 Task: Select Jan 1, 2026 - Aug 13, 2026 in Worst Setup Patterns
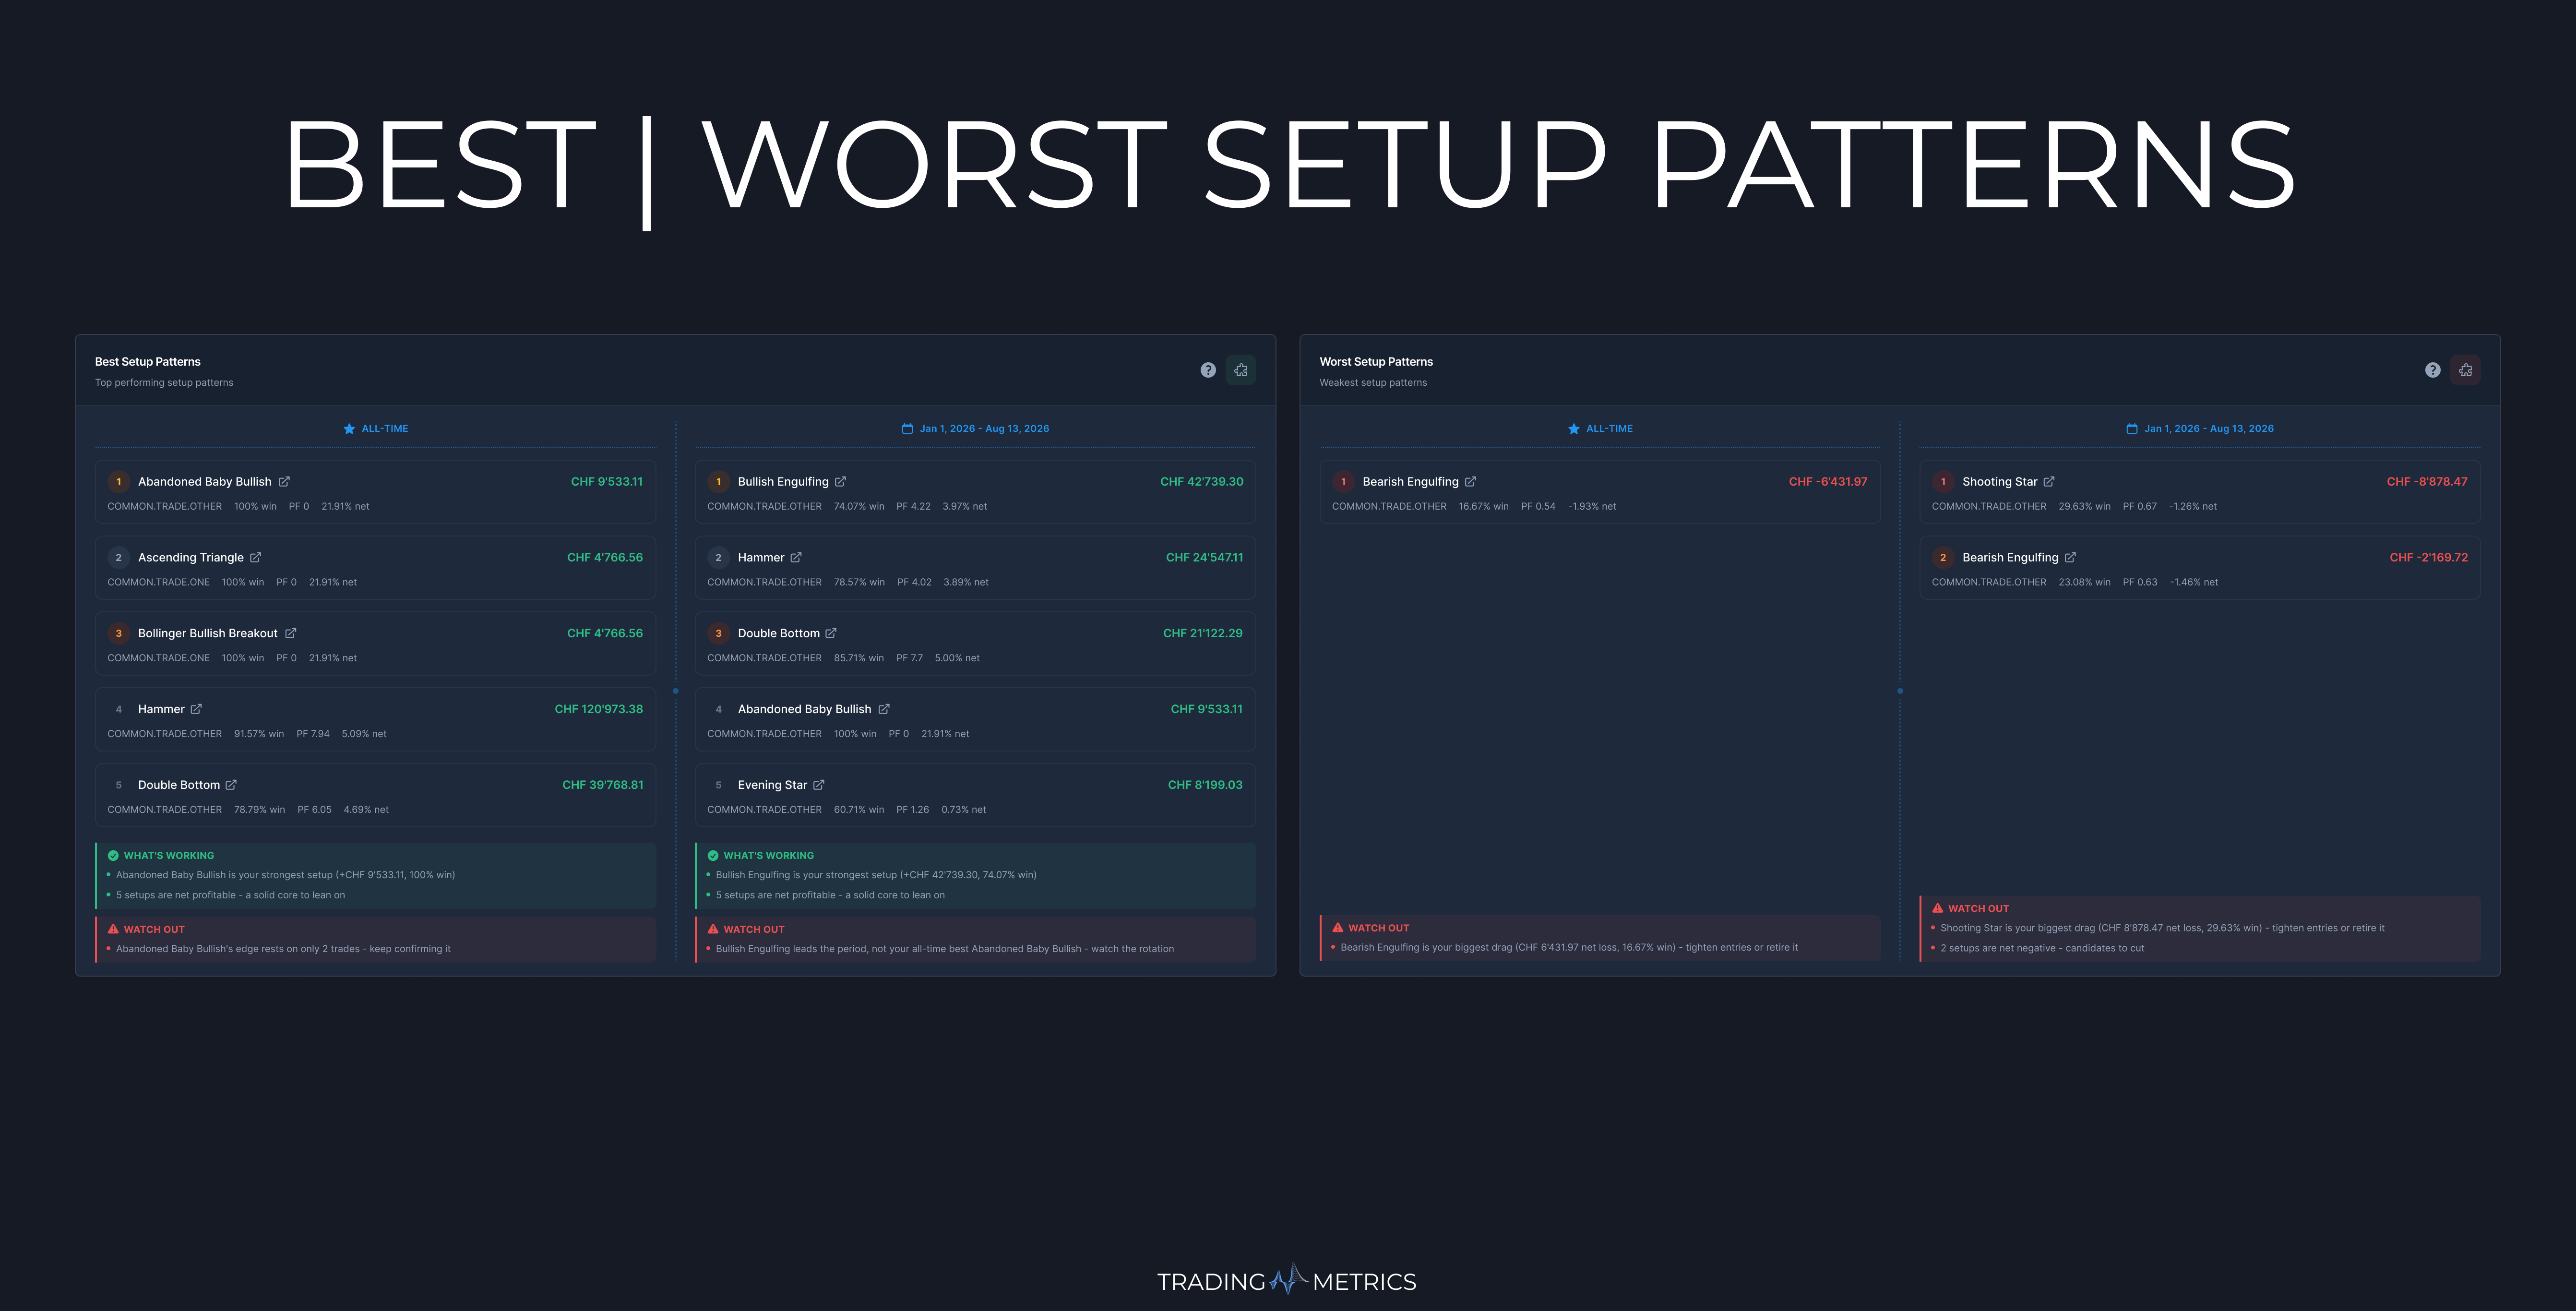(x=2209, y=429)
